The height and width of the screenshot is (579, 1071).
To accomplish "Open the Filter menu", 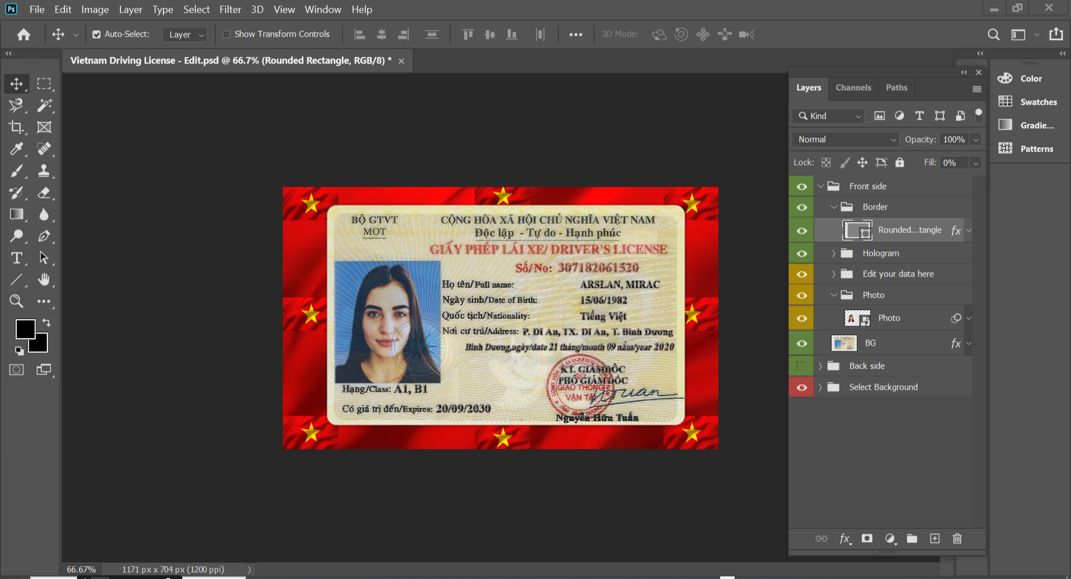I will pos(230,9).
